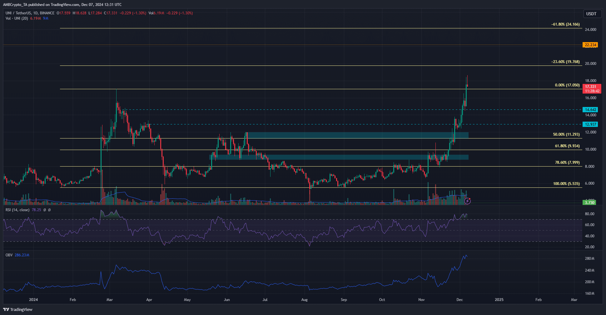Click the Jun label on the time axis
Screen dimensions: 606x315
pos(227,300)
